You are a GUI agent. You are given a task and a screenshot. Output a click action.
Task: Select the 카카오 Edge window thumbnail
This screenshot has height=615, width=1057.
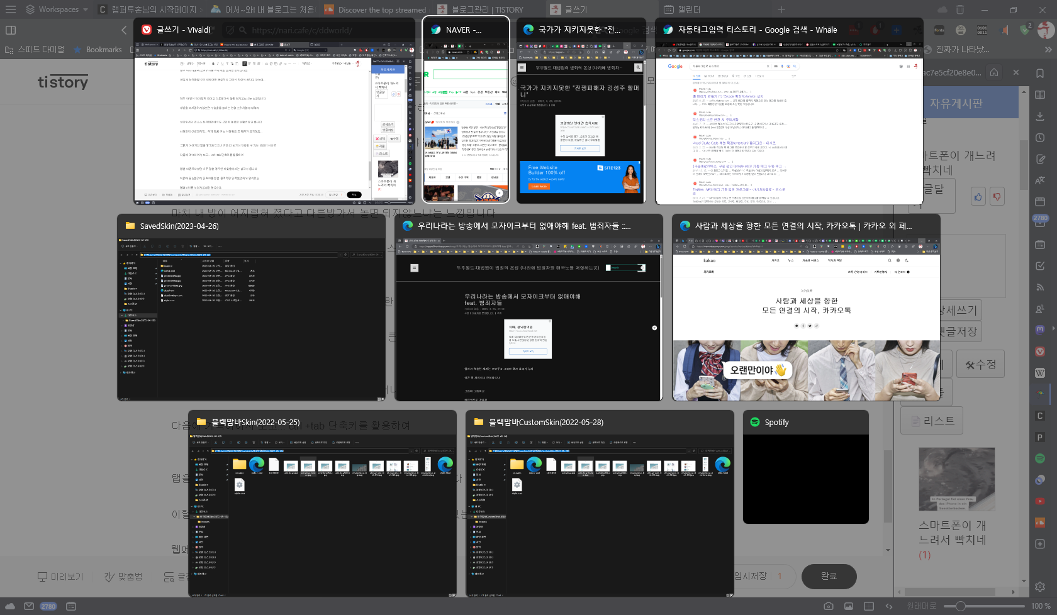pyautogui.click(x=806, y=307)
